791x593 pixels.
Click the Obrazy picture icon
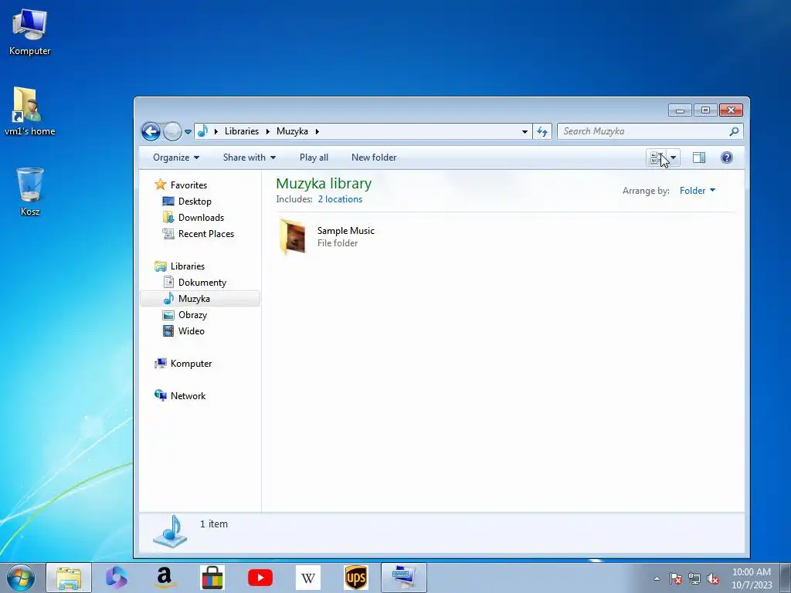click(x=168, y=315)
